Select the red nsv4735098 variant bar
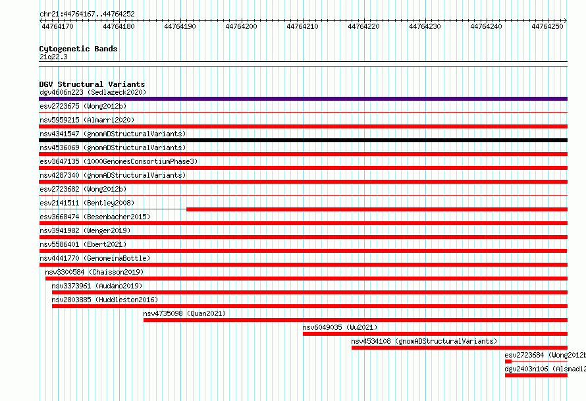This screenshot has width=586, height=401. (356, 320)
